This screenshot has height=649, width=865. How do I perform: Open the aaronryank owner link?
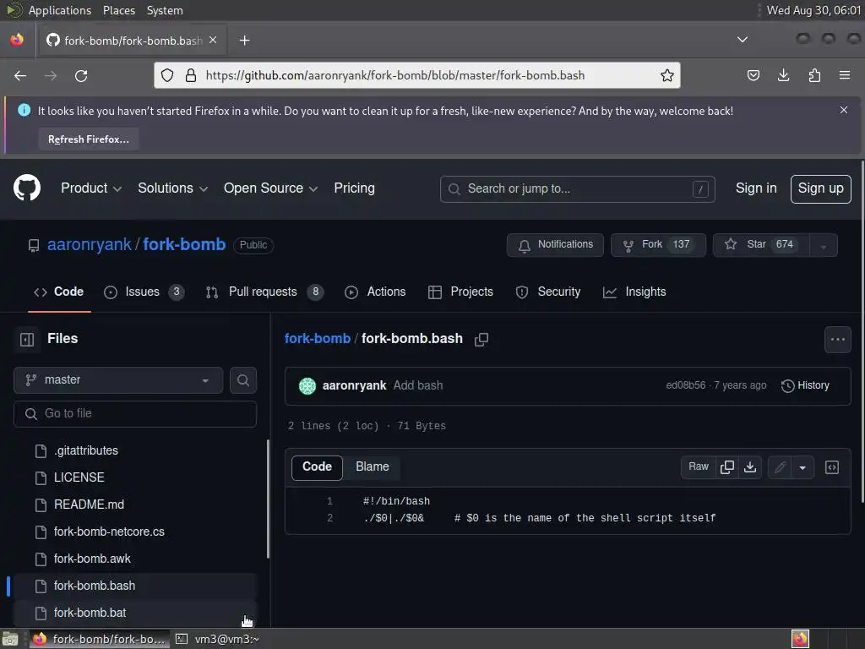tap(90, 244)
